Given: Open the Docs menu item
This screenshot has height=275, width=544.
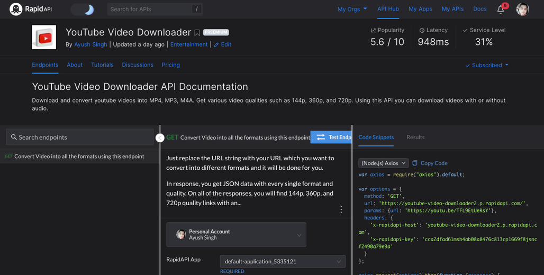Looking at the screenshot, I should (x=479, y=9).
